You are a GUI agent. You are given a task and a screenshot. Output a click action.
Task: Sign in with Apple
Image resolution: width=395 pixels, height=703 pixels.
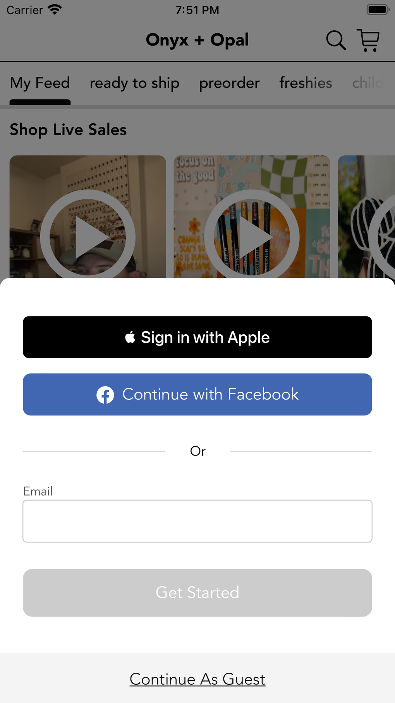[x=197, y=337]
